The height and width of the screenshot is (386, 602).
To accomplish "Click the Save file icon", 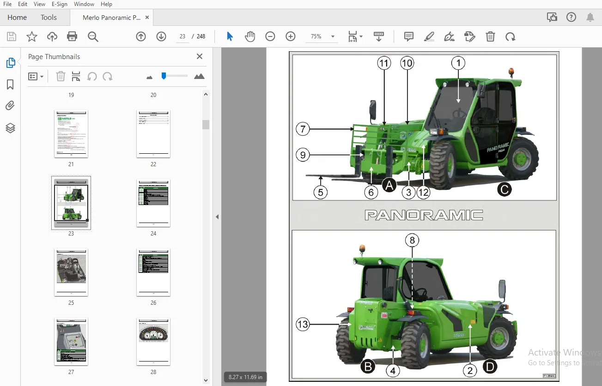I will [12, 37].
